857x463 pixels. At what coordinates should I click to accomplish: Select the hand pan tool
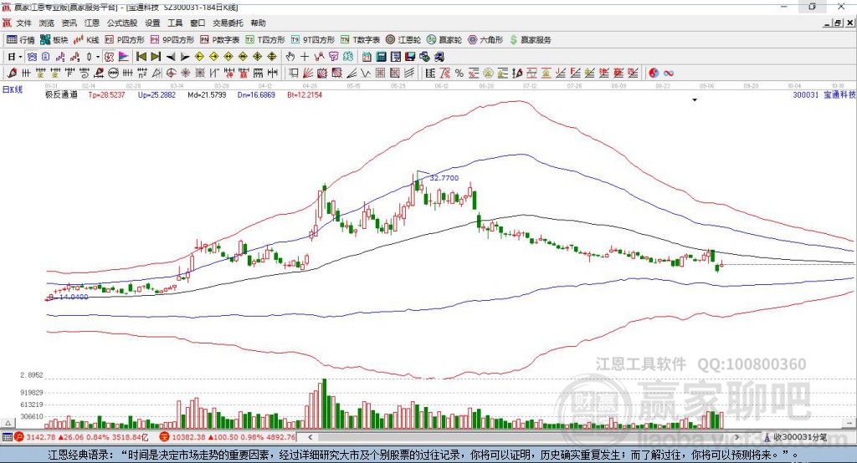coord(290,56)
